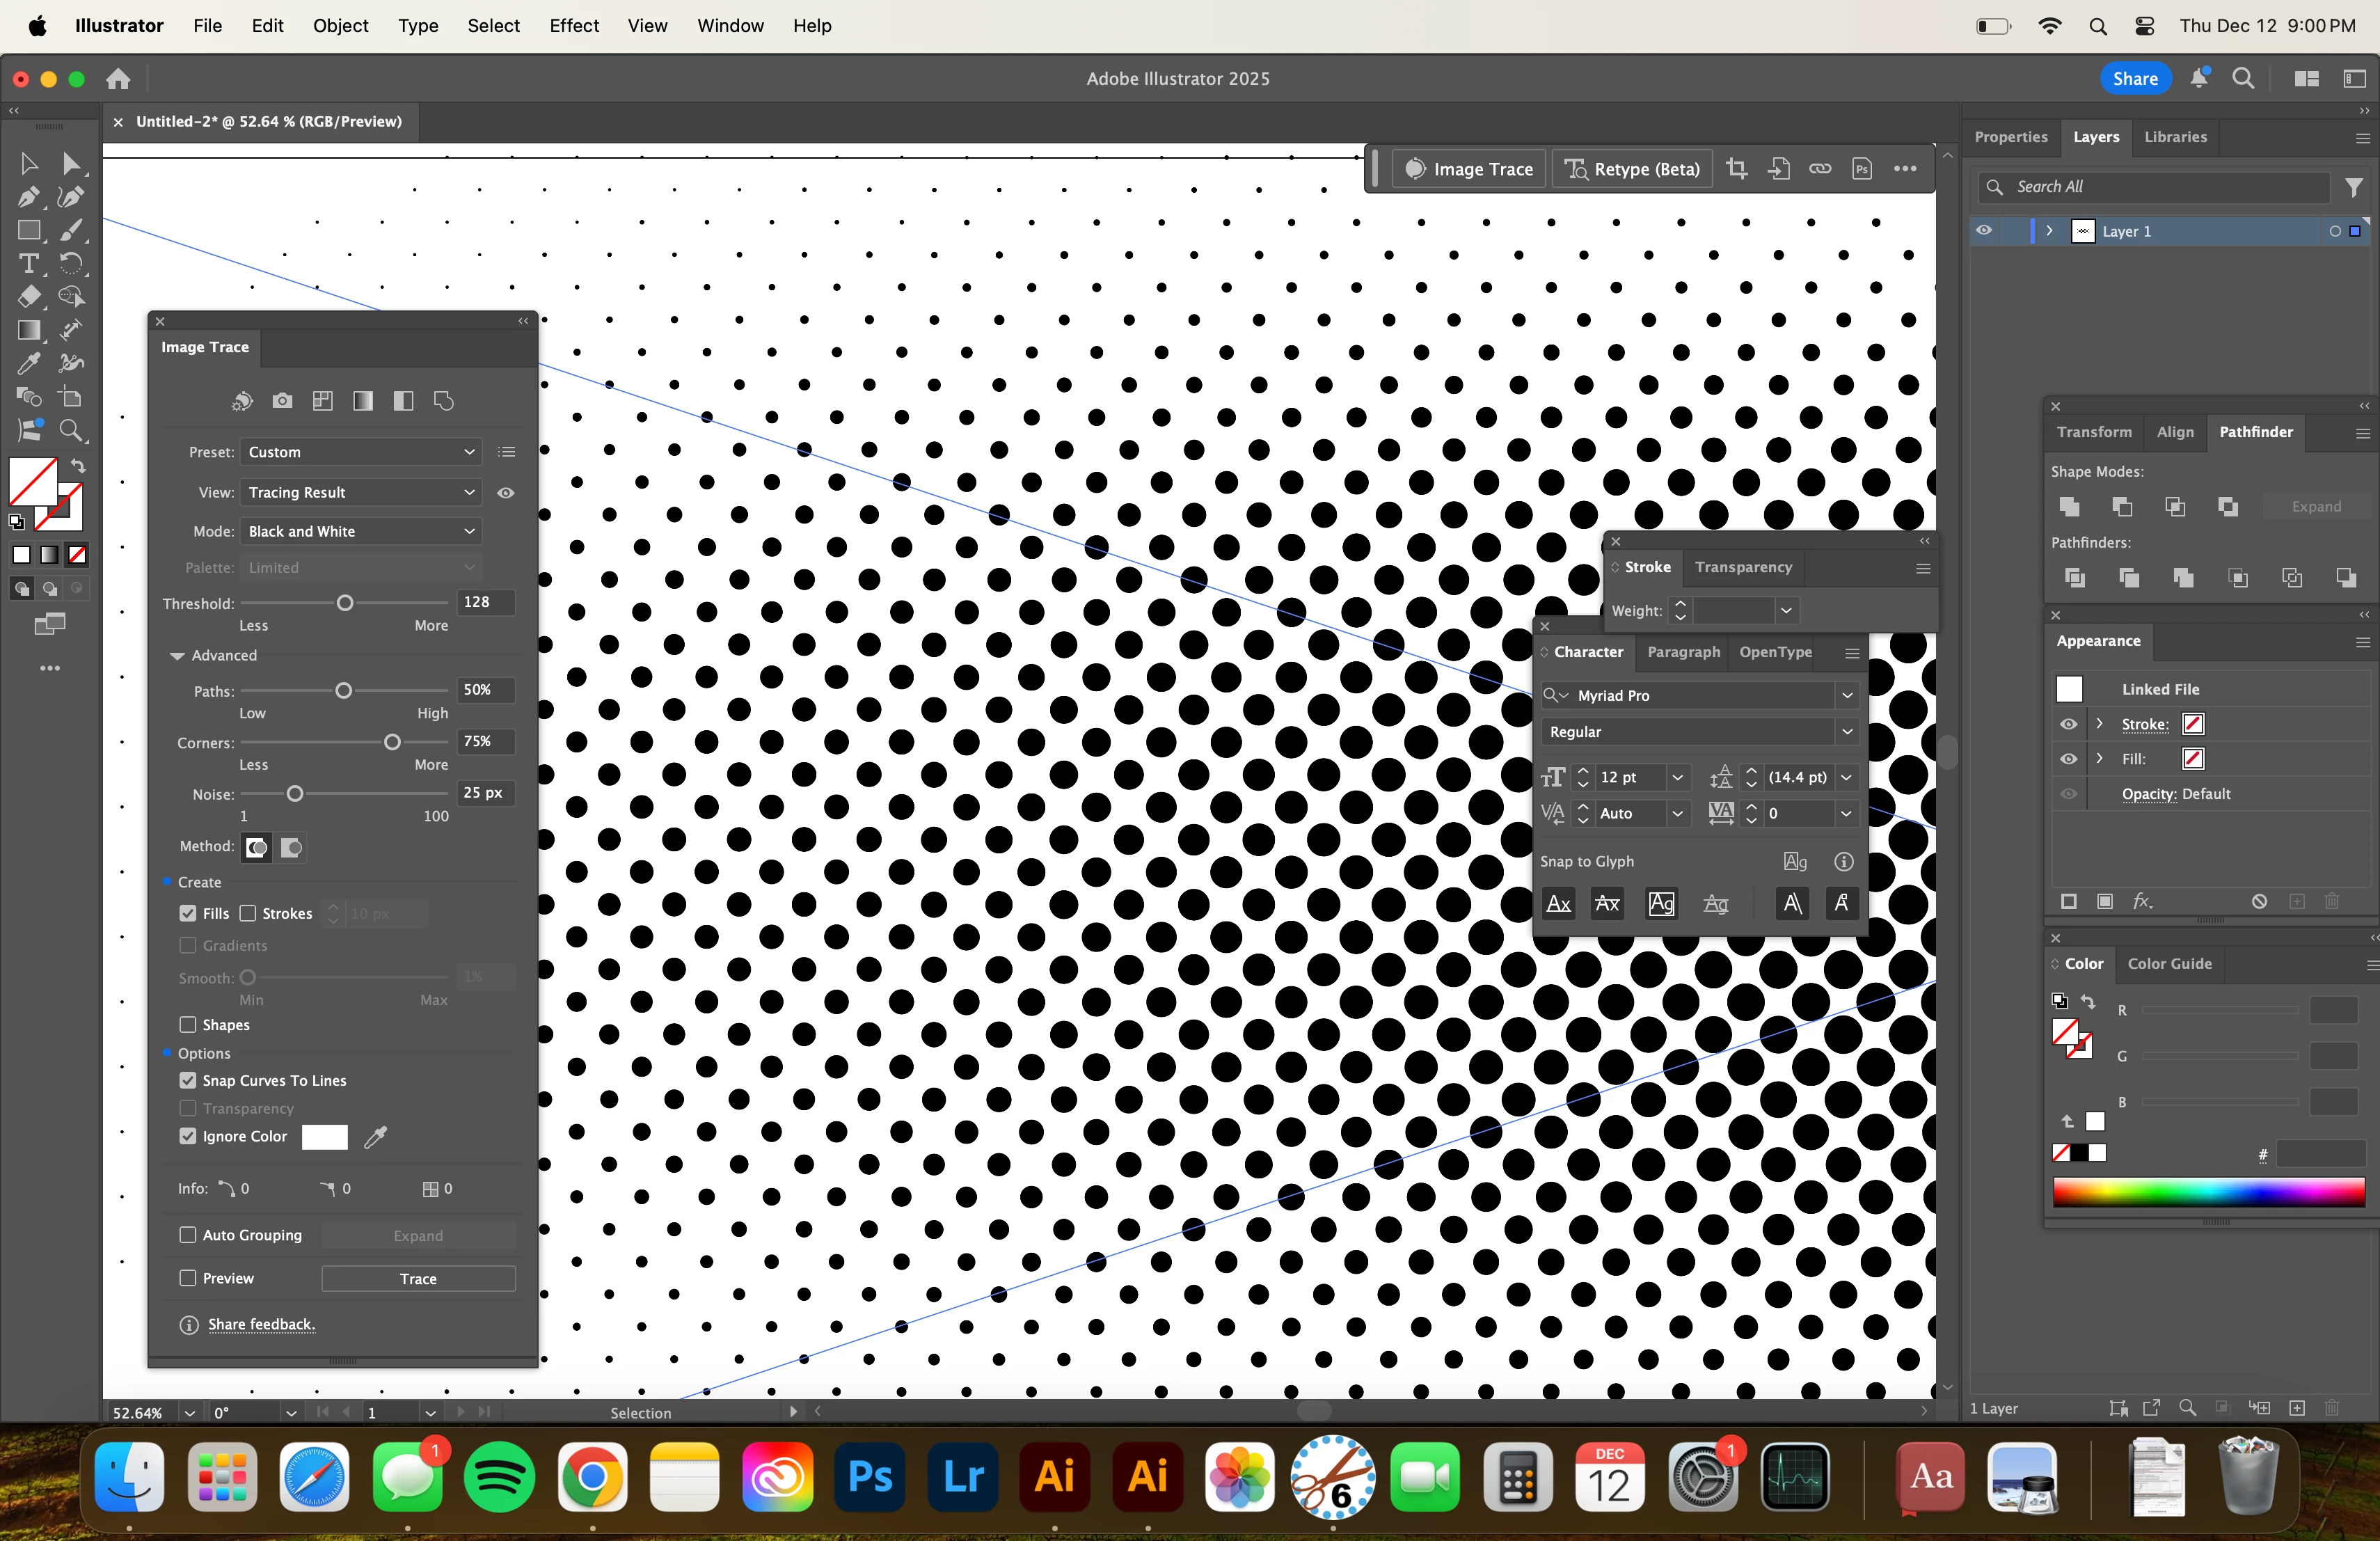Pick ignore color with eyedropper icon
Screen dimensions: 2380x1541
[x=375, y=1137]
